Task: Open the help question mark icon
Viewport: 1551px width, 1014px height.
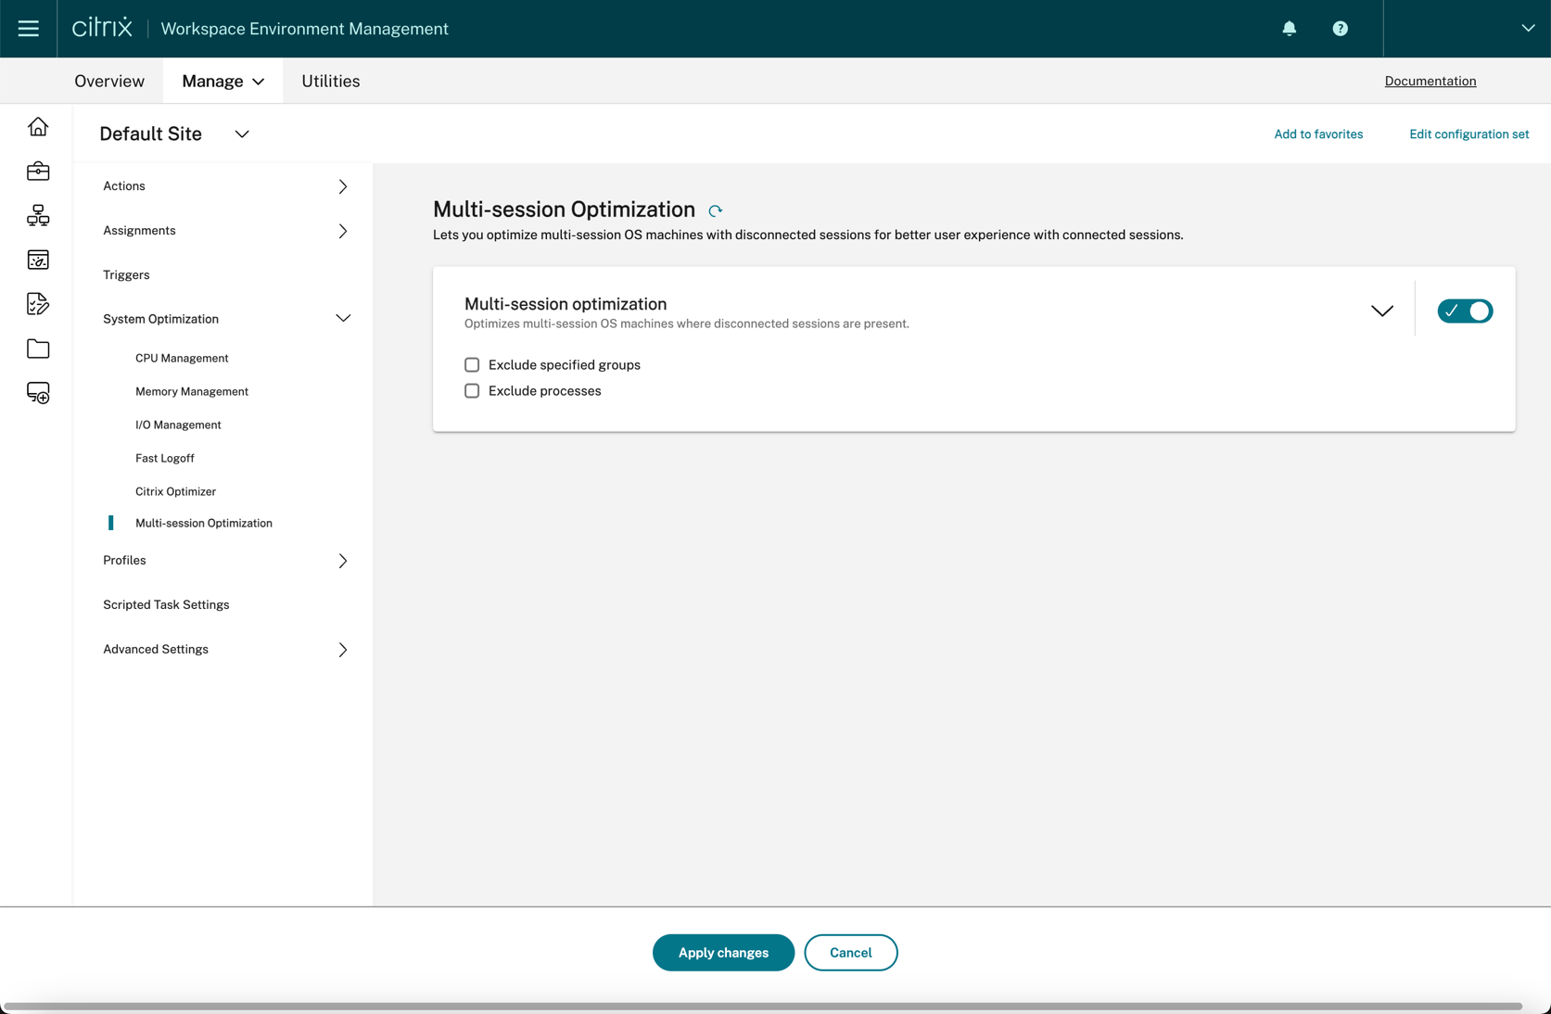Action: tap(1341, 29)
